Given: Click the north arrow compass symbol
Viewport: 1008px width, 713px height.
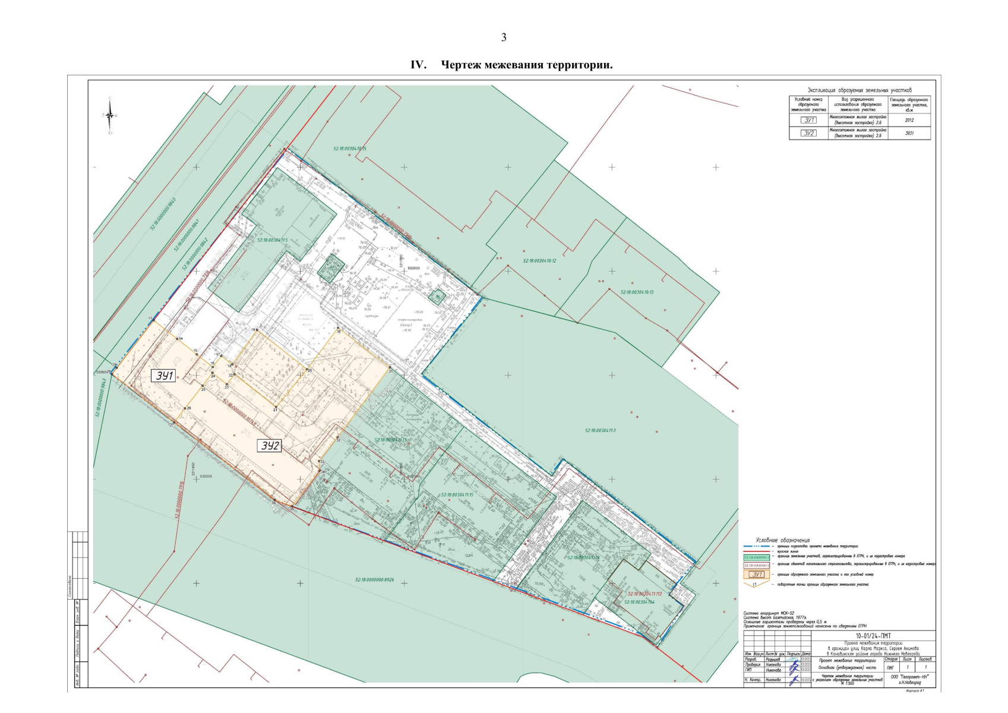Looking at the screenshot, I should (x=110, y=115).
